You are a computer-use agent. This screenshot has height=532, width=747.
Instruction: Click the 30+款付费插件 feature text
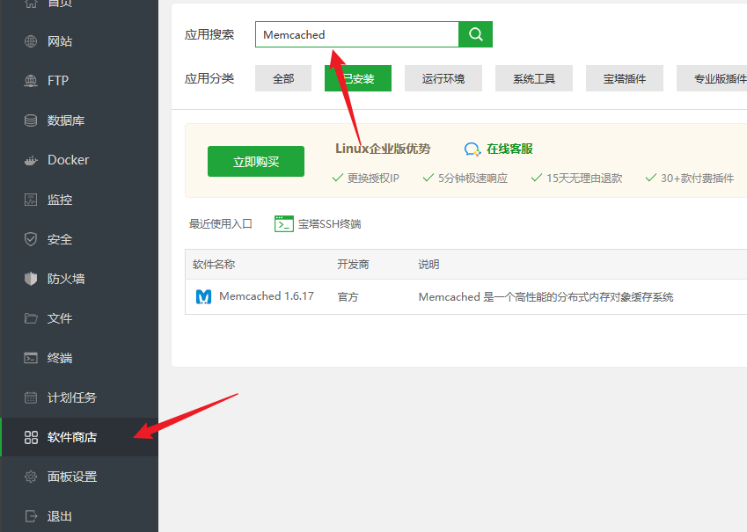point(697,179)
